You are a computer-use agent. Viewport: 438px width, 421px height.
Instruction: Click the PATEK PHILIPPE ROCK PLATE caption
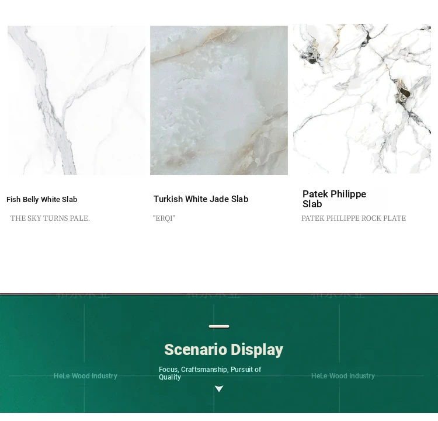(354, 218)
